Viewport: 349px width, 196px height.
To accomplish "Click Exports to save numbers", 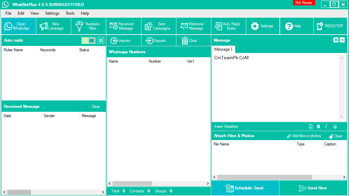I will [x=159, y=41].
